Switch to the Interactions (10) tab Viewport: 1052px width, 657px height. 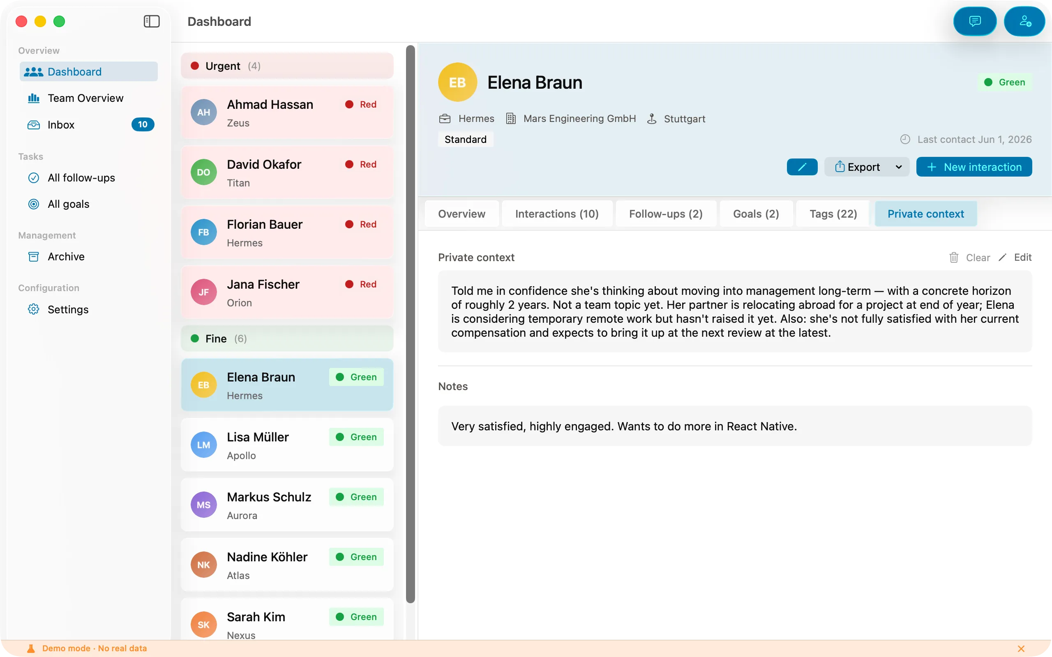[557, 214]
